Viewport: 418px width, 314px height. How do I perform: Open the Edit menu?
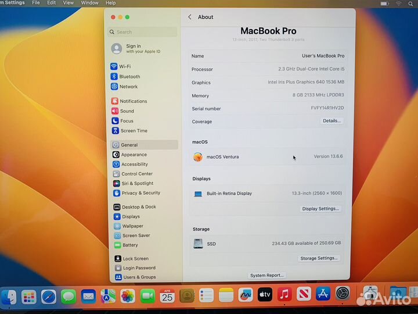(52, 3)
